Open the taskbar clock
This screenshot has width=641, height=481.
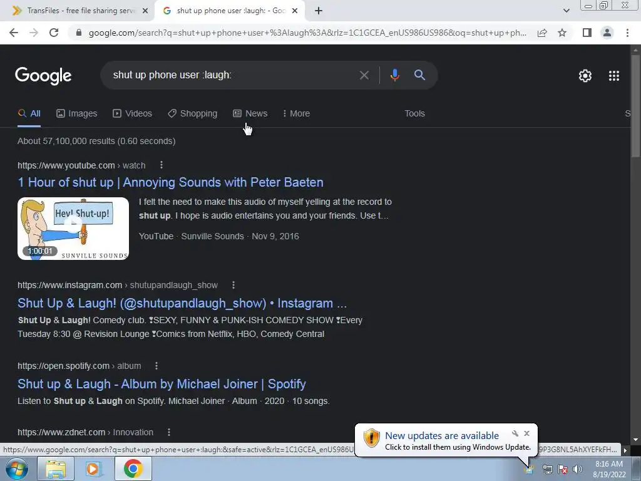coord(609,469)
